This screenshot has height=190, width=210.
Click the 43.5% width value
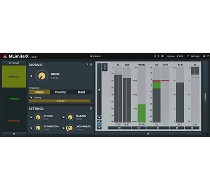click(142, 124)
